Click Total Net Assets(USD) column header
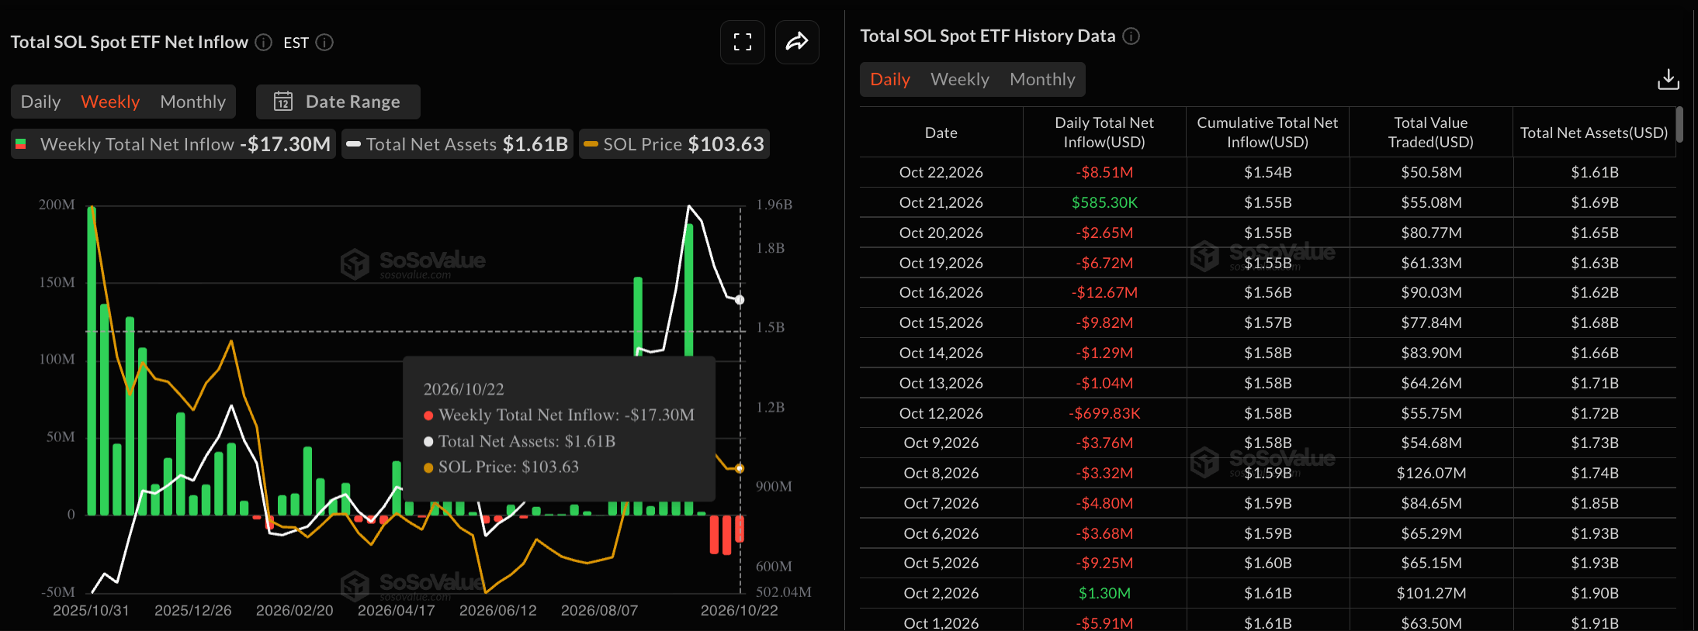This screenshot has width=1698, height=631. (x=1594, y=133)
